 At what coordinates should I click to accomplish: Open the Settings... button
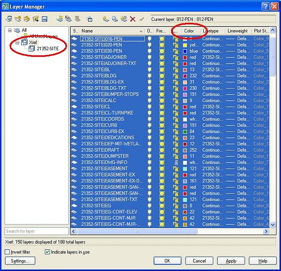click(x=20, y=261)
